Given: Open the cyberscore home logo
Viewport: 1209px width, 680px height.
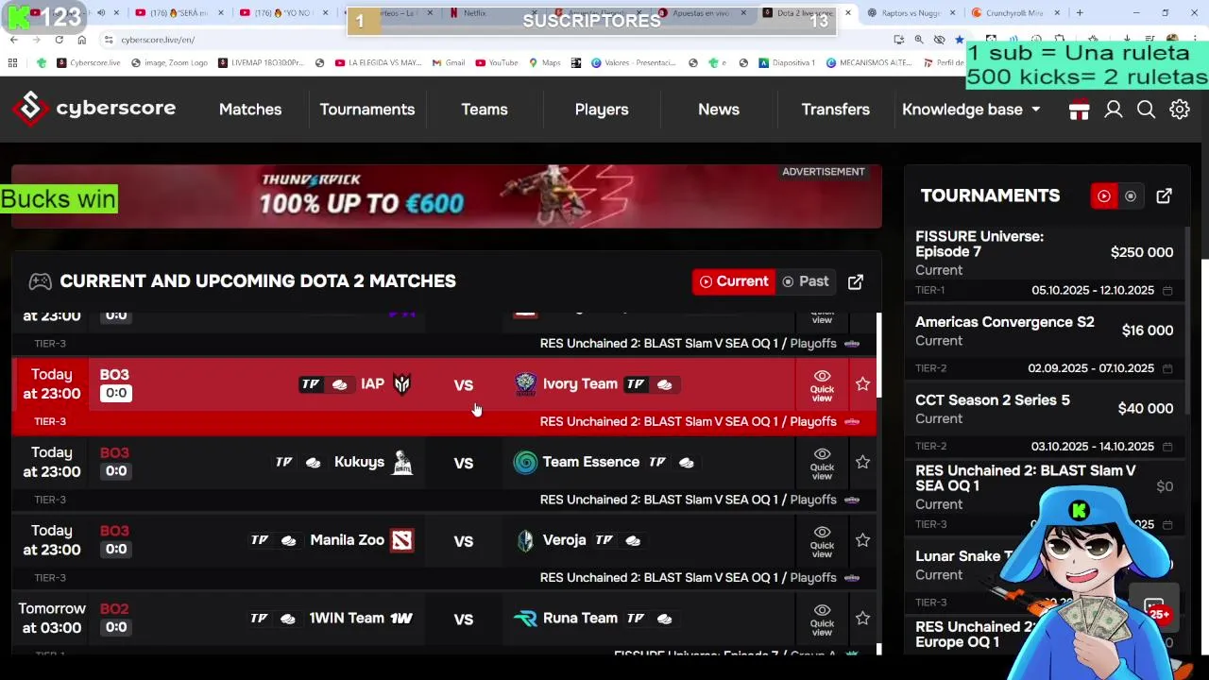Looking at the screenshot, I should [x=94, y=109].
